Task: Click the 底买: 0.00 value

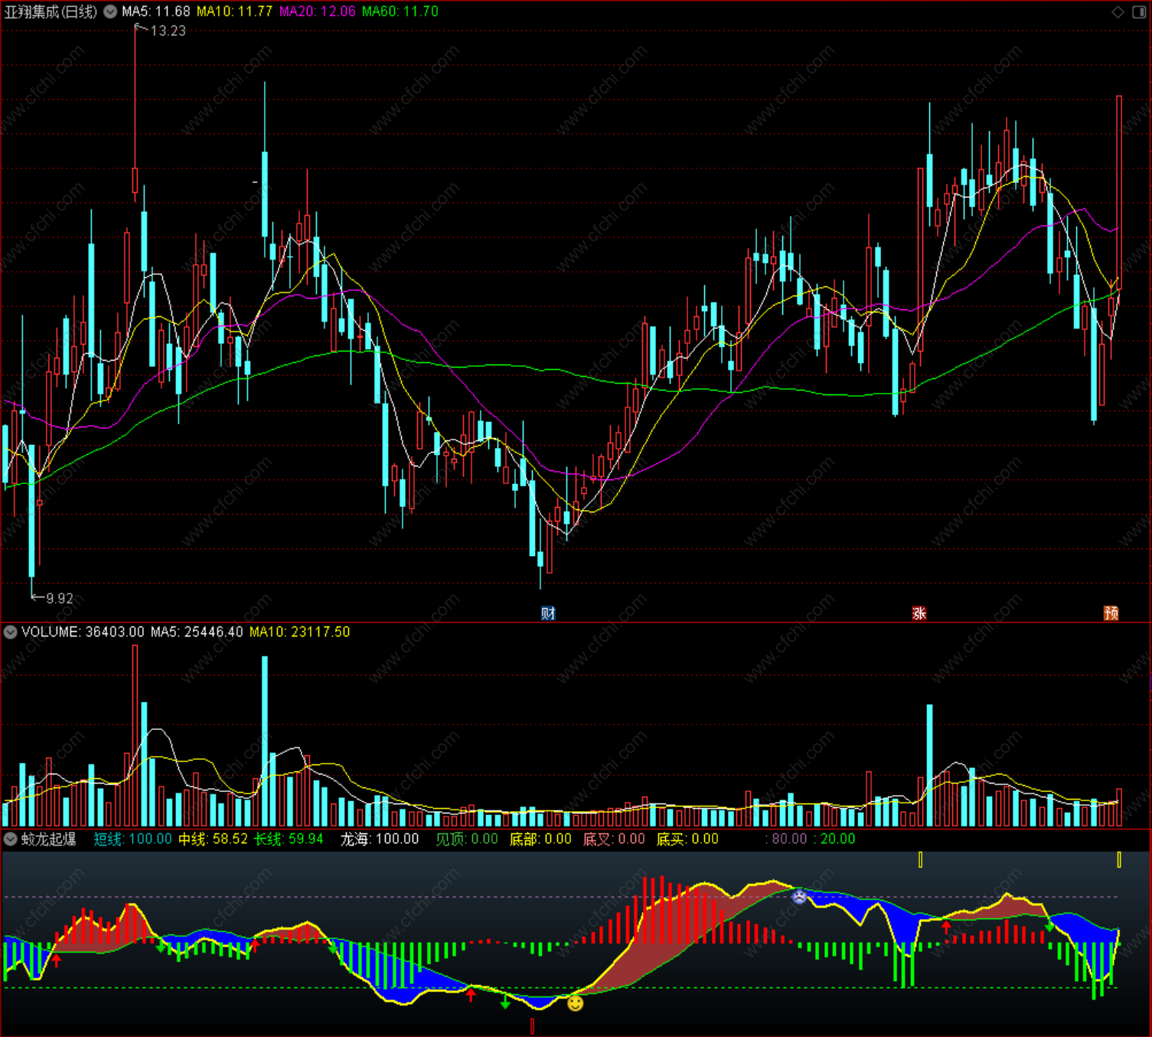Action: pos(687,839)
